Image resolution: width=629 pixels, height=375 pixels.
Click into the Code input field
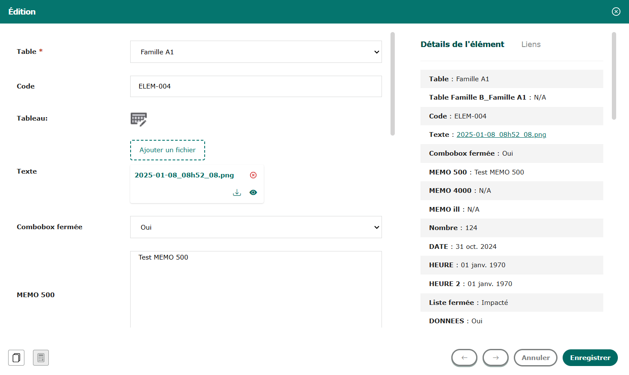pos(256,86)
